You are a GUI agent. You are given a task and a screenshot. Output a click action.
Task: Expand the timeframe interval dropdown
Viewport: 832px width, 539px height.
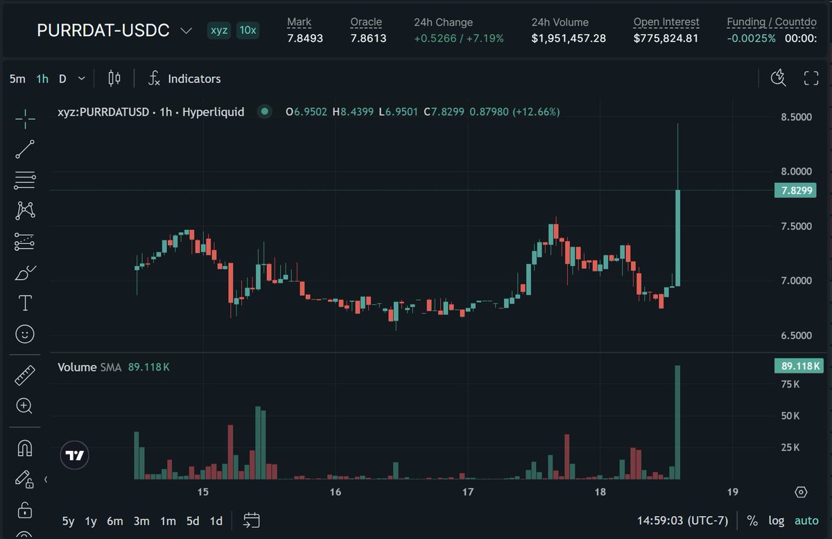(81, 78)
